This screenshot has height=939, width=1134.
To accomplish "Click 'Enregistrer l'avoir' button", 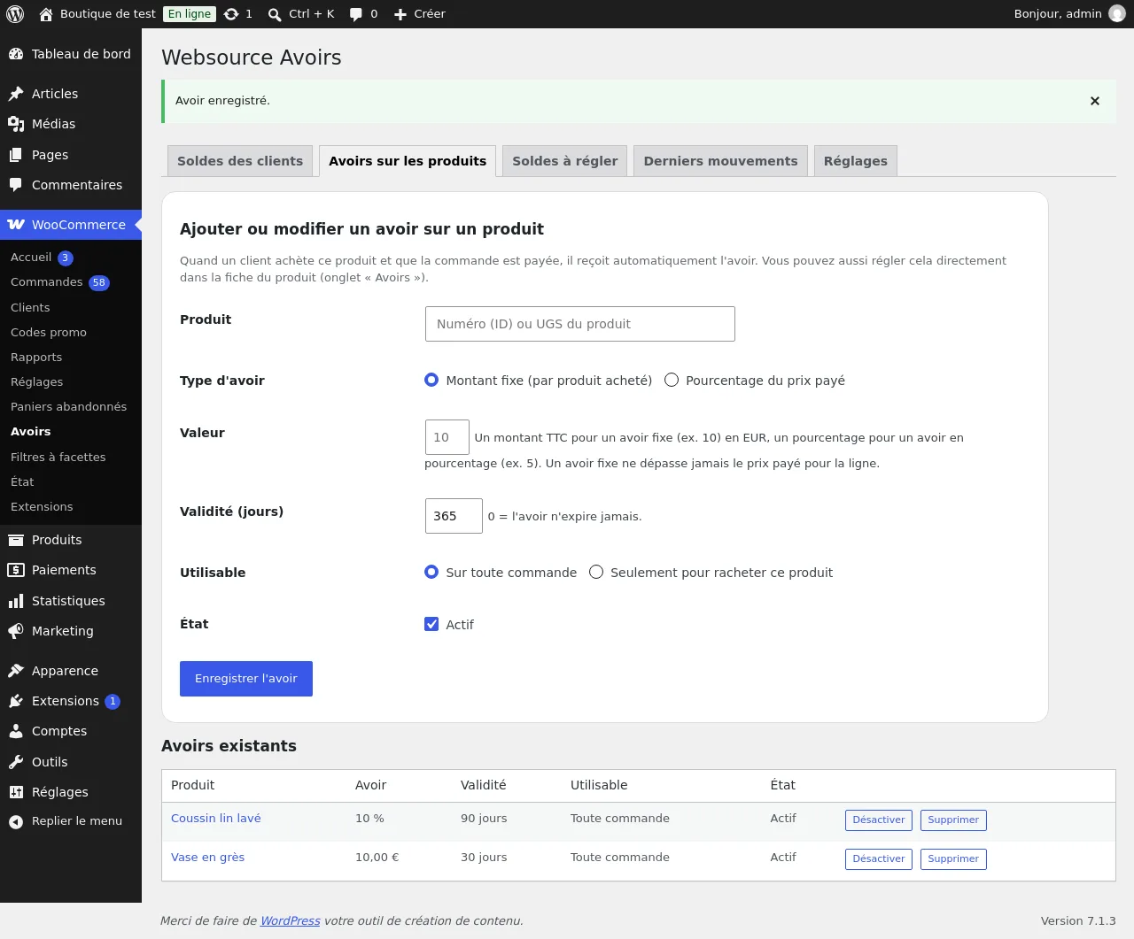I will click(x=246, y=679).
